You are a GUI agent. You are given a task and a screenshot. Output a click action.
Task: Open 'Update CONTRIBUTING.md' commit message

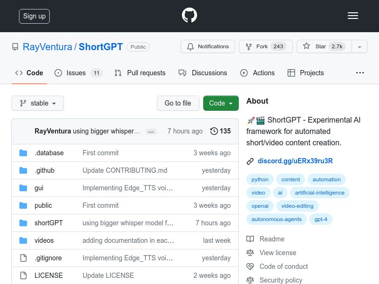(x=125, y=170)
